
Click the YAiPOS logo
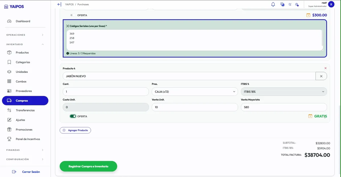14,6
